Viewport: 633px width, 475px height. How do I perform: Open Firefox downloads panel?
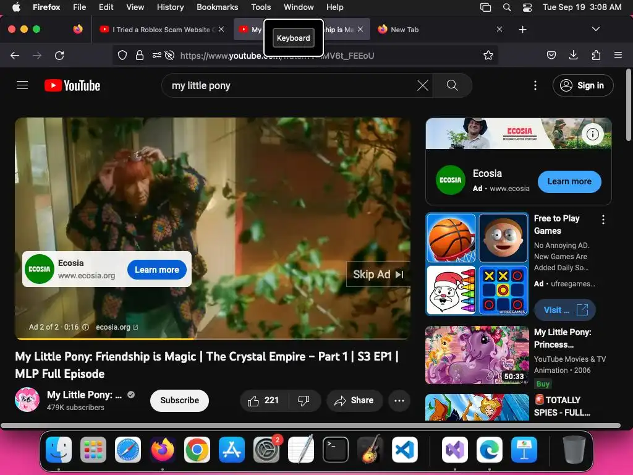(573, 55)
